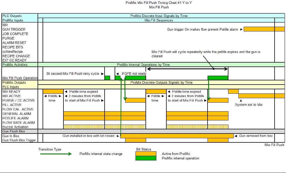
Task: Click '30 second Mix Fill Push retry cycle' text
Action: coord(72,74)
